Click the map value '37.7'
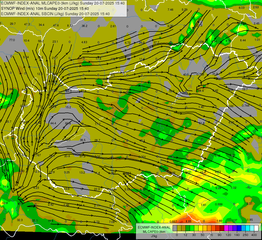 [156, 42]
